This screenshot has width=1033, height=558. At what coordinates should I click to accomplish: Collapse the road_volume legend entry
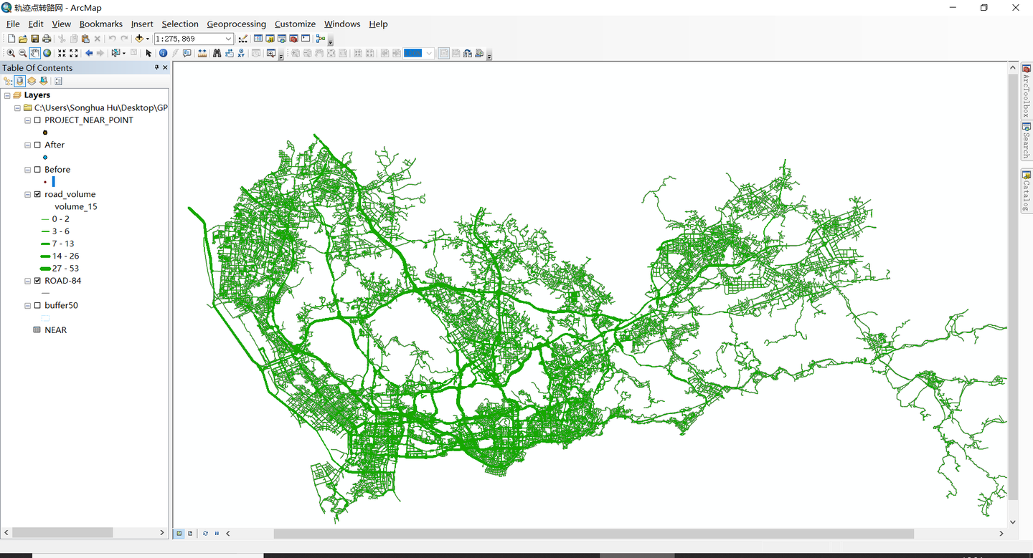27,194
